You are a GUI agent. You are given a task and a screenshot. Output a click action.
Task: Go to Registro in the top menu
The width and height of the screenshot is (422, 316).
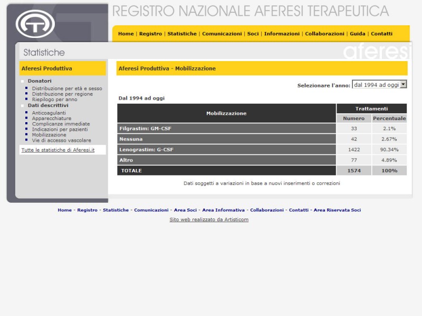tap(150, 34)
